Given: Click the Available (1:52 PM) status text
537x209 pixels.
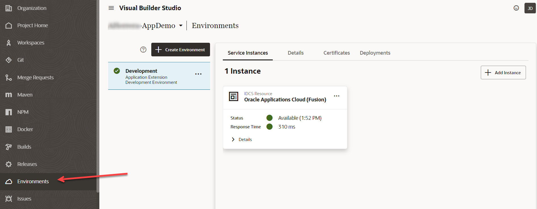Looking at the screenshot, I should click(300, 118).
